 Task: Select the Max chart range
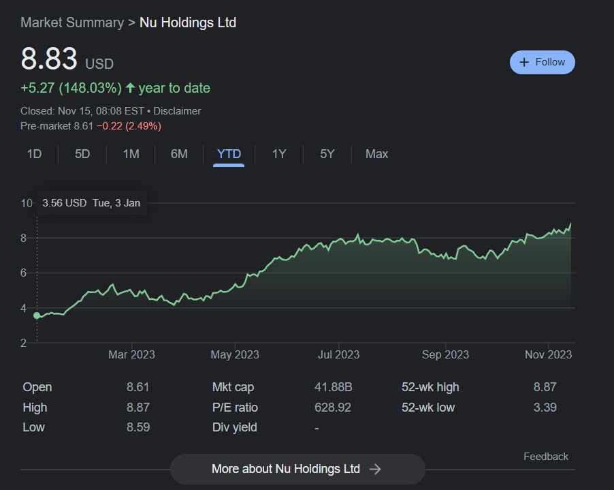pos(376,154)
